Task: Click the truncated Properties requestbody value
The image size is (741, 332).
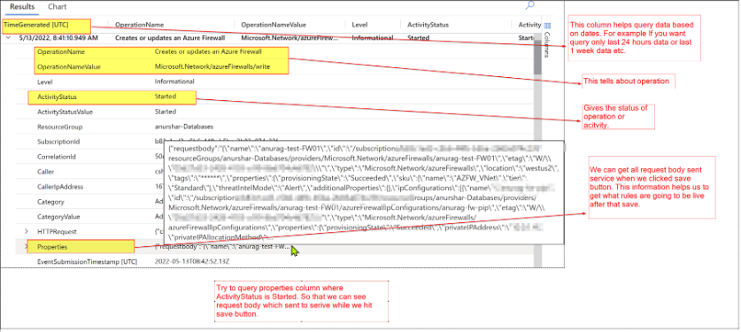Action: click(x=222, y=246)
